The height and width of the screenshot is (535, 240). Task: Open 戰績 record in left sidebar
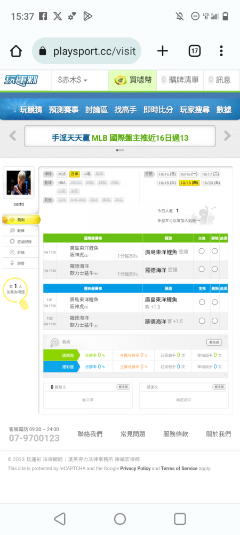click(20, 231)
